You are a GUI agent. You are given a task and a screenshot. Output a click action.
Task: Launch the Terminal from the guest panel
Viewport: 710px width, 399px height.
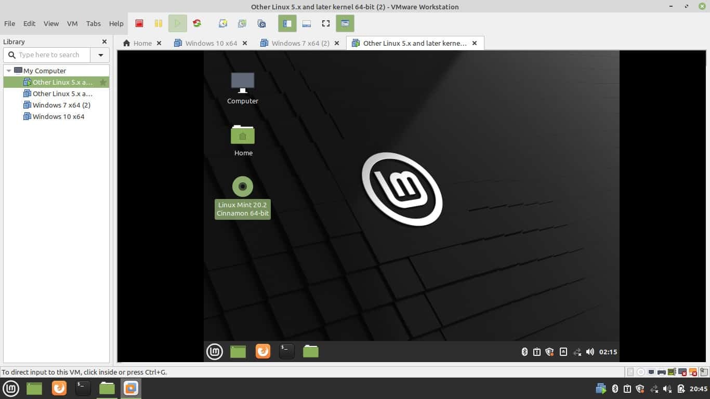[x=286, y=352]
